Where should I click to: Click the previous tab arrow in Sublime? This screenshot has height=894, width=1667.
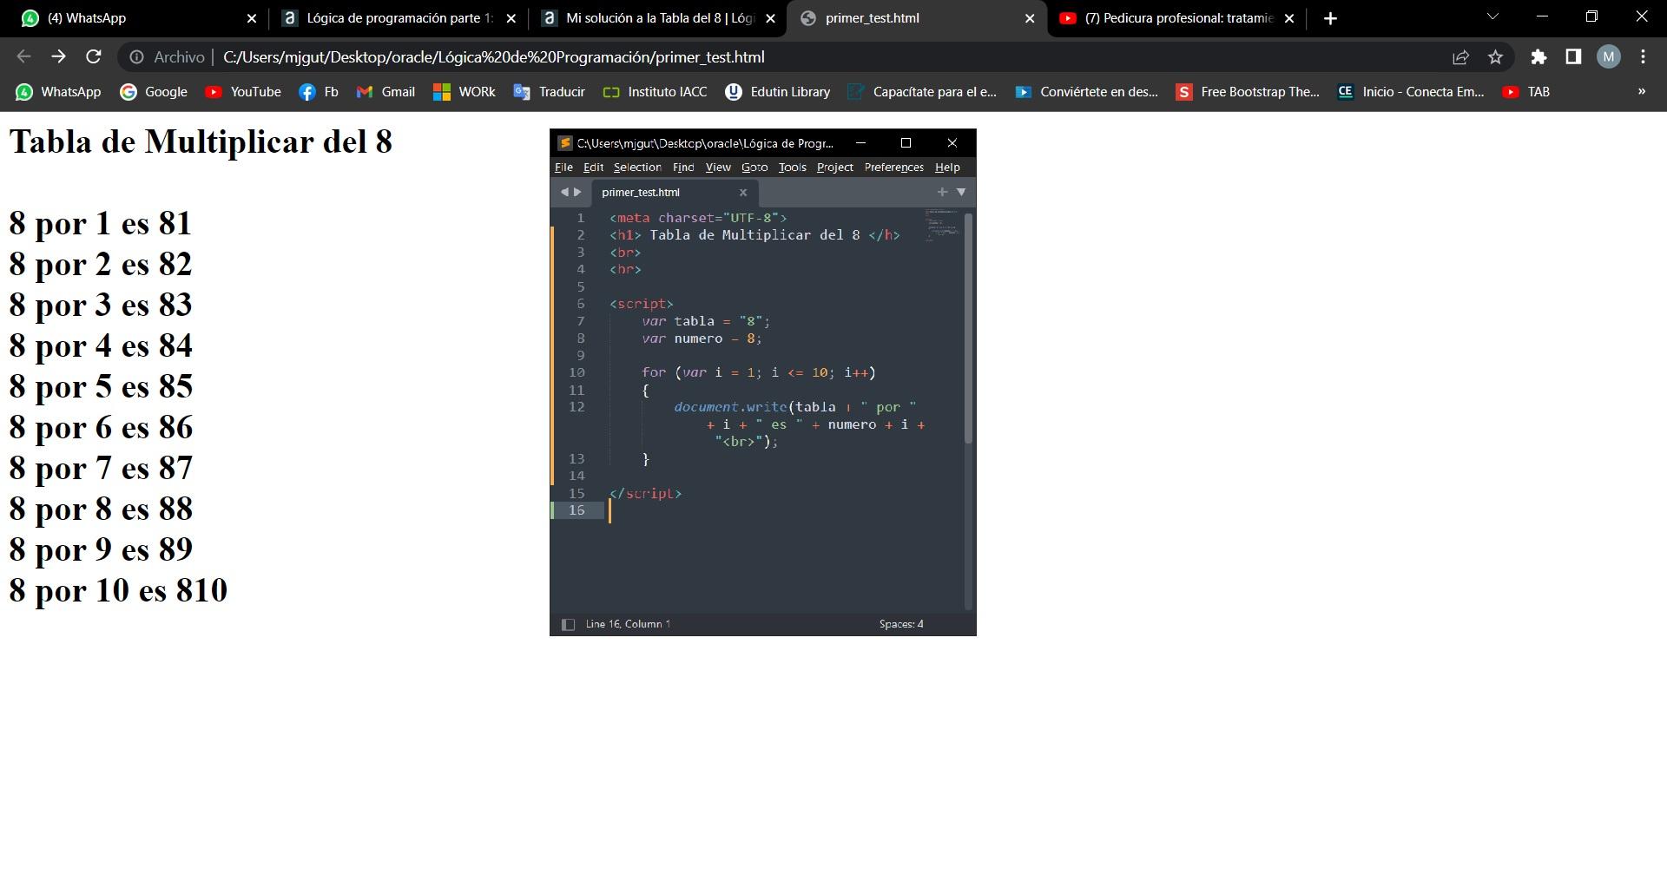pyautogui.click(x=564, y=193)
